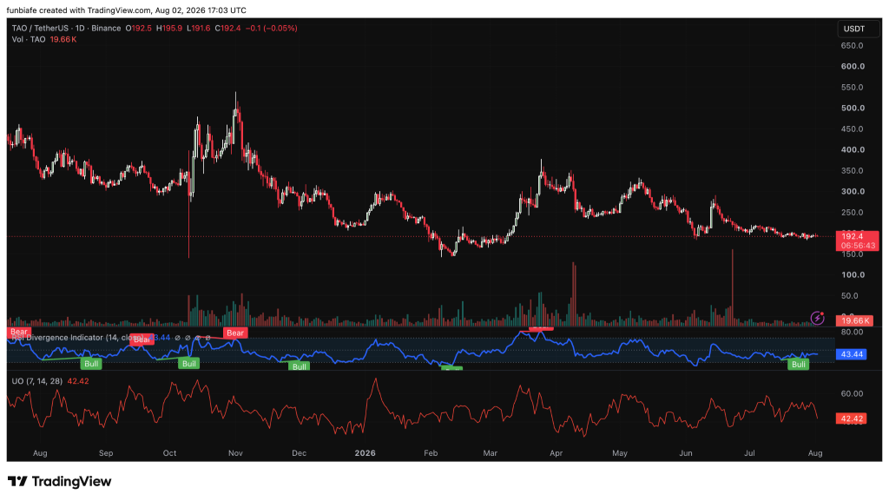Click the 42.42 value beside UO legend

pyautogui.click(x=78, y=381)
